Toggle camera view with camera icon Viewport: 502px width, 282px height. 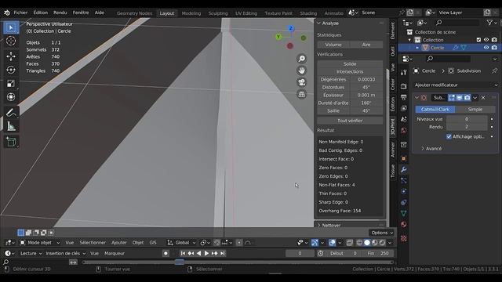301,82
